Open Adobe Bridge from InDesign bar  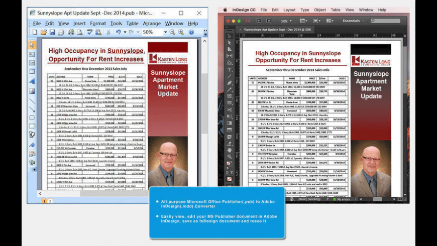point(259,21)
